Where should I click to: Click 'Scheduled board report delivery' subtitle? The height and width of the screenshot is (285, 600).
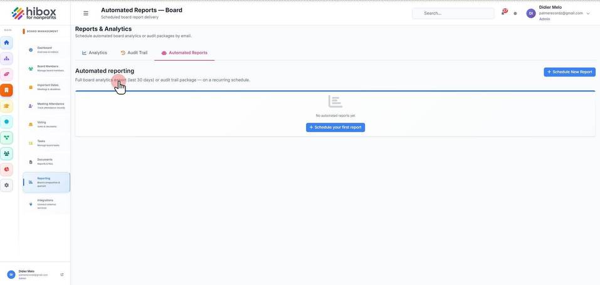(x=130, y=17)
